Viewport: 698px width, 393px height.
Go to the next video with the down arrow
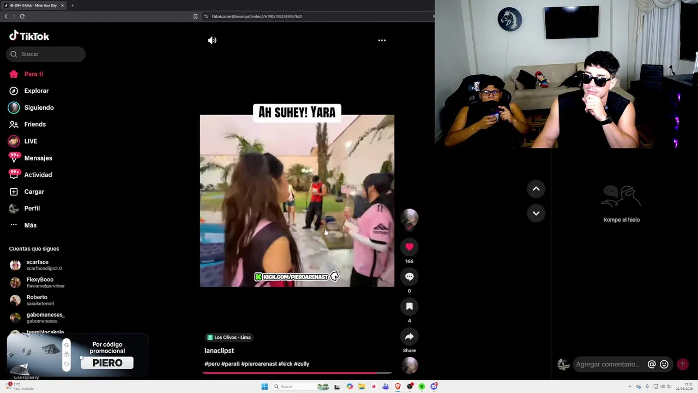coord(536,213)
